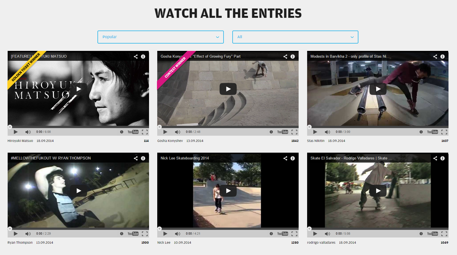Expand the All filter dropdown

tap(295, 37)
